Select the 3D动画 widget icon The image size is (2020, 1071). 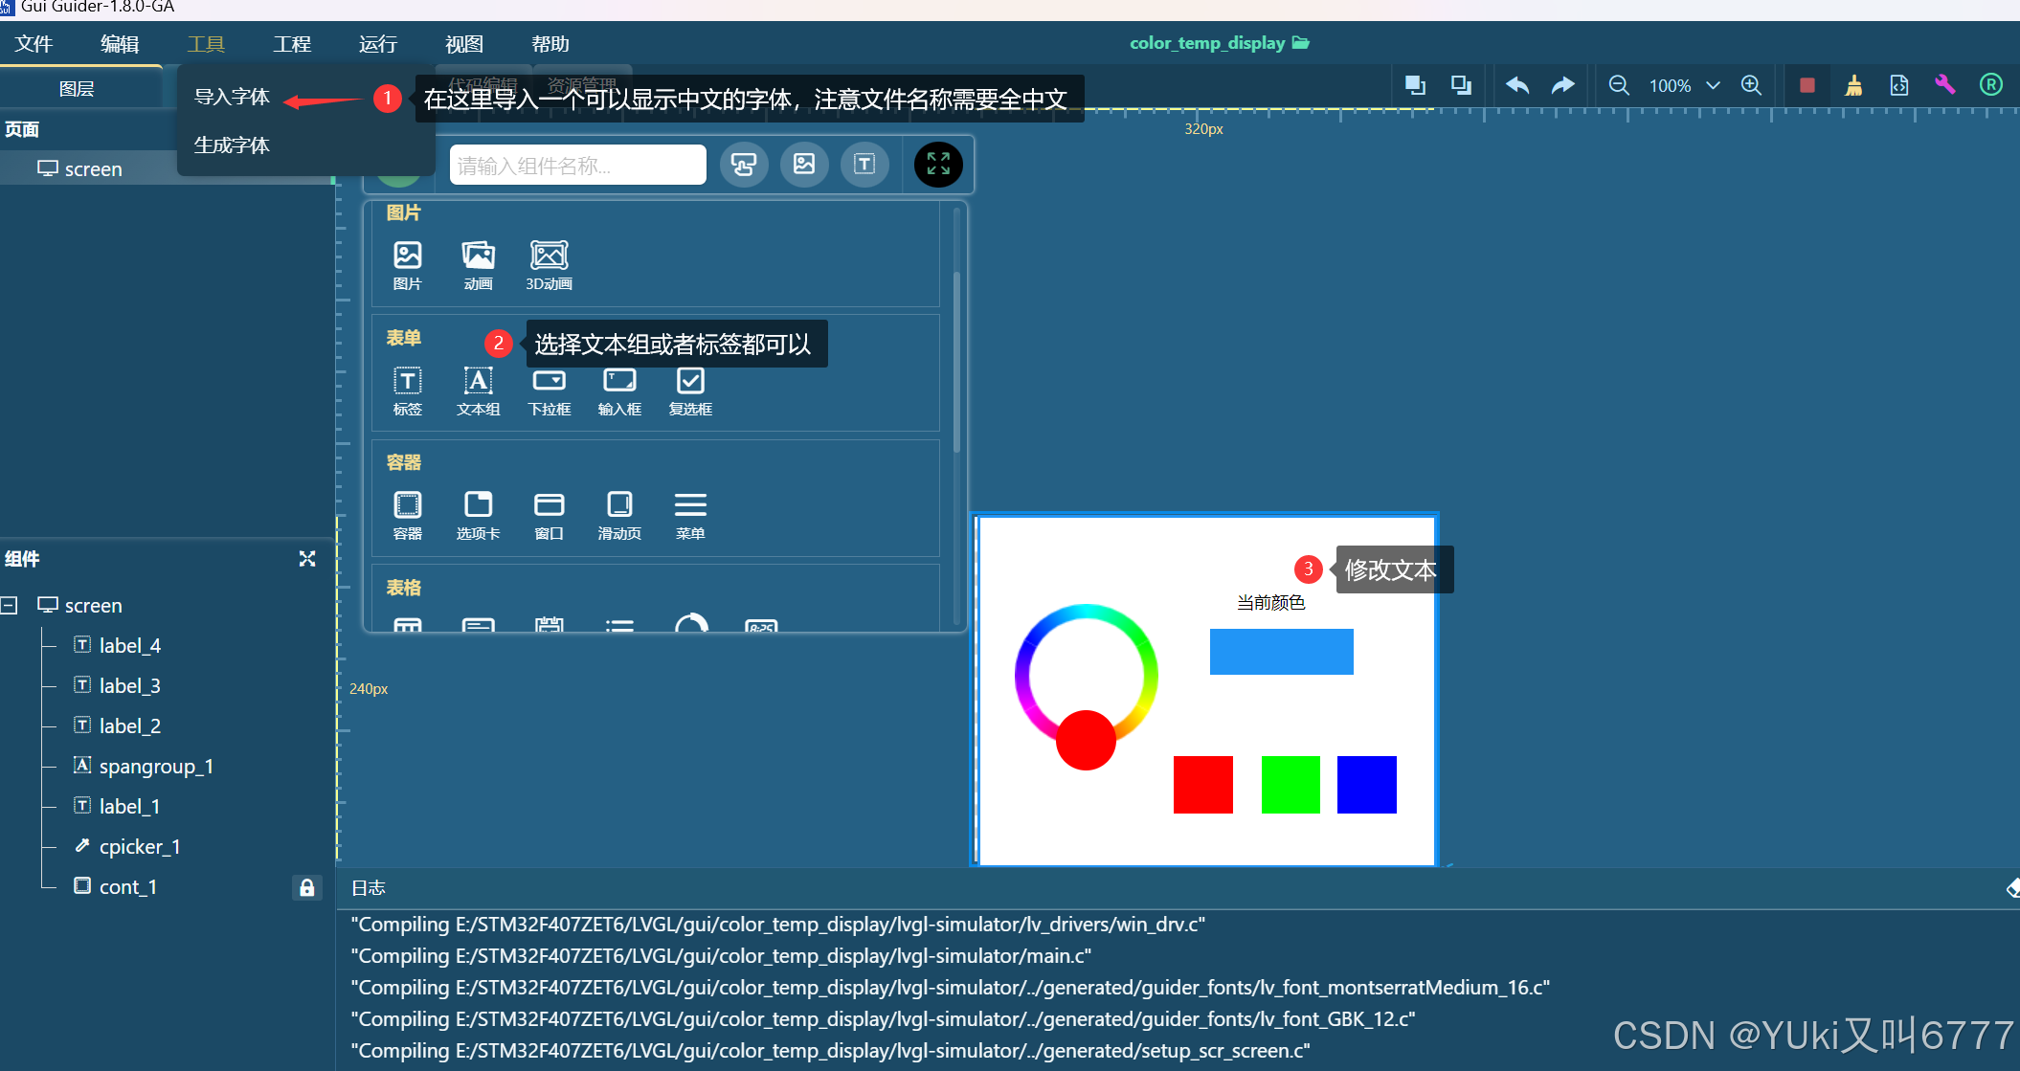[548, 257]
